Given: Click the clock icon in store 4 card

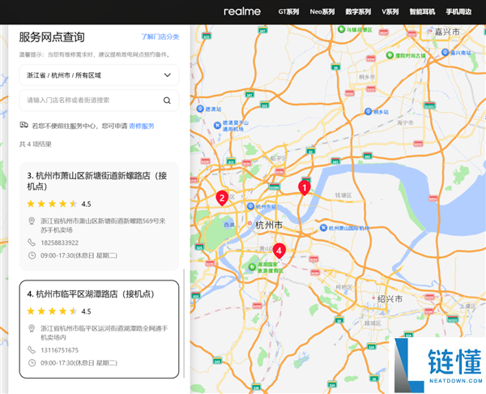Looking at the screenshot, I should coord(32,362).
